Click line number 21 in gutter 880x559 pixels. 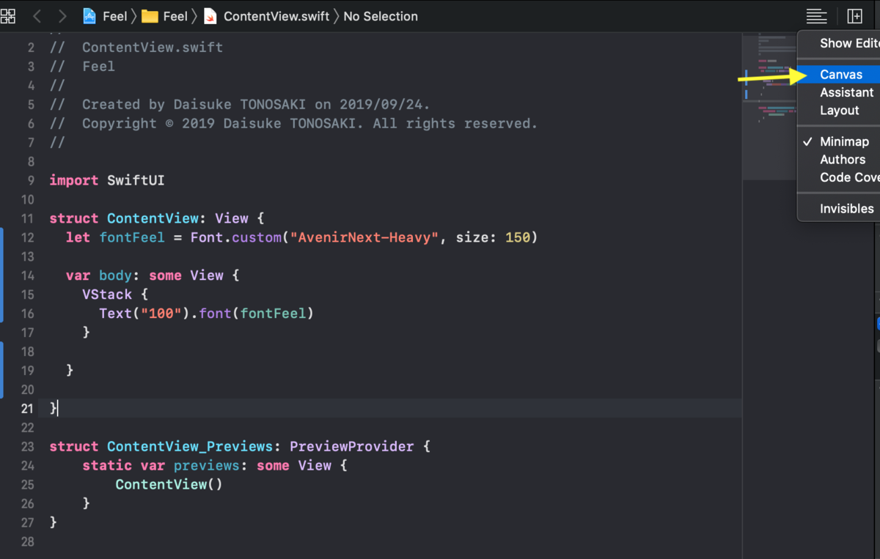tap(28, 408)
